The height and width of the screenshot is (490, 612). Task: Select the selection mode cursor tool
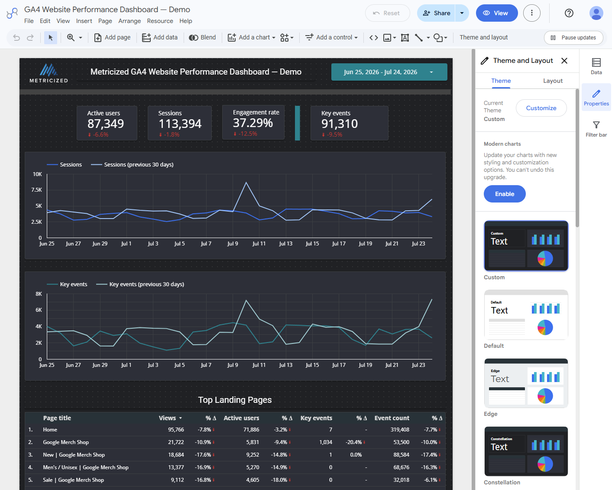click(x=51, y=38)
